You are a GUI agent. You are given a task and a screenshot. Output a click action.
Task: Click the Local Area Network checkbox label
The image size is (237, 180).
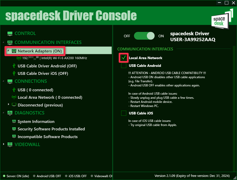(x=145, y=58)
